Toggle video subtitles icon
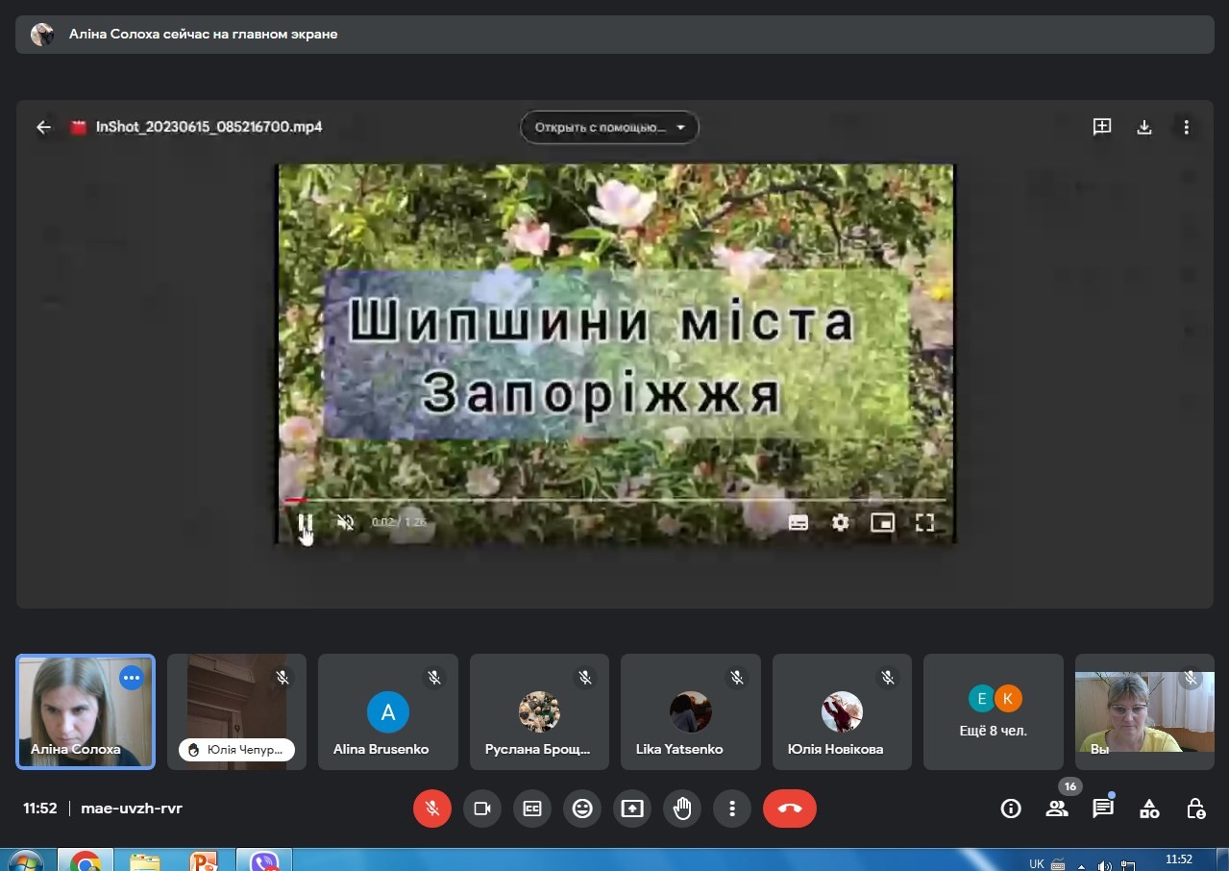Viewport: 1229px width, 871px height. click(798, 523)
